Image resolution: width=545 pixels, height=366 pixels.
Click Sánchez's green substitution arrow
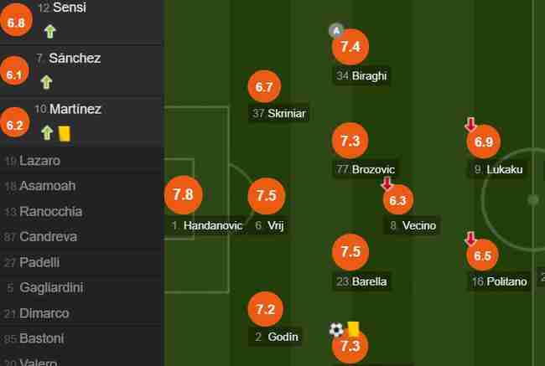47,82
